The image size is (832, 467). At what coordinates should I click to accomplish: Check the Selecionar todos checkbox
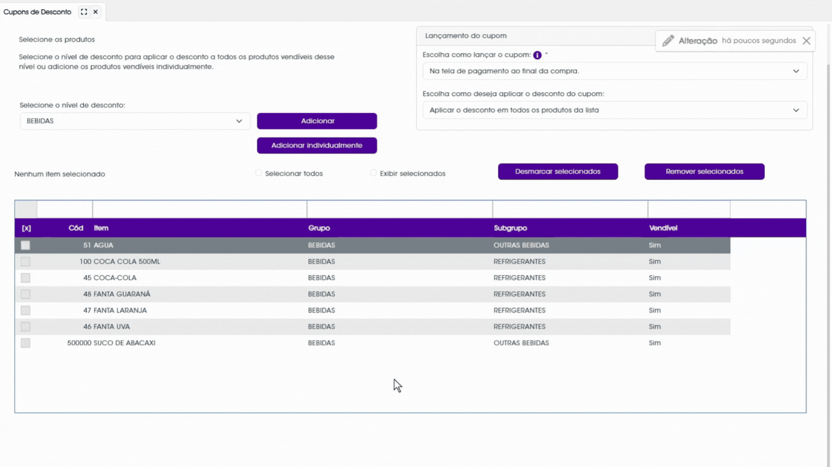pos(259,173)
